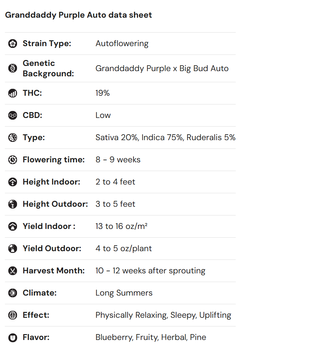Click the Granddaddy Purple x Big Bud Auto text

tap(162, 68)
